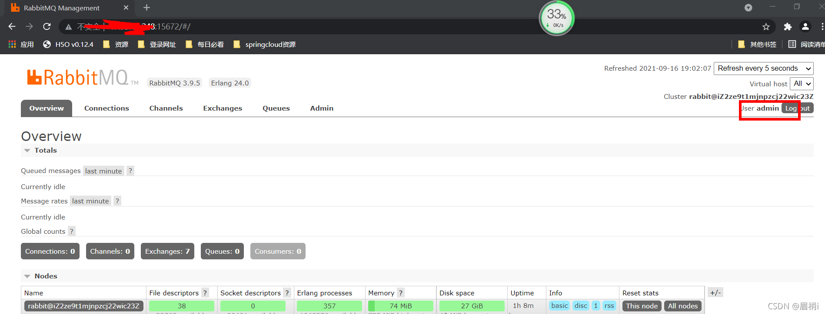Click the network speed 33% floating widget
Viewport: 825px width, 314px height.
coord(557,18)
